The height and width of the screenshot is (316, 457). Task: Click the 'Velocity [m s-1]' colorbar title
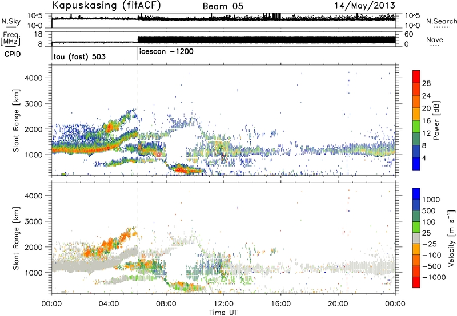coord(451,238)
